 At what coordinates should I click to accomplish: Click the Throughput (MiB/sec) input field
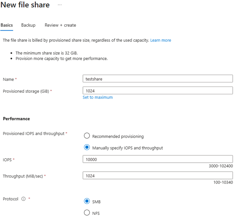tap(158, 176)
